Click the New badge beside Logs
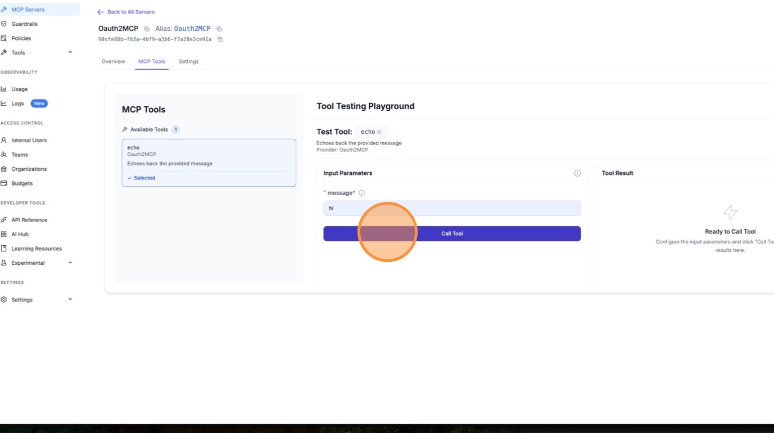Viewport: 774px width, 433px height. (x=39, y=103)
